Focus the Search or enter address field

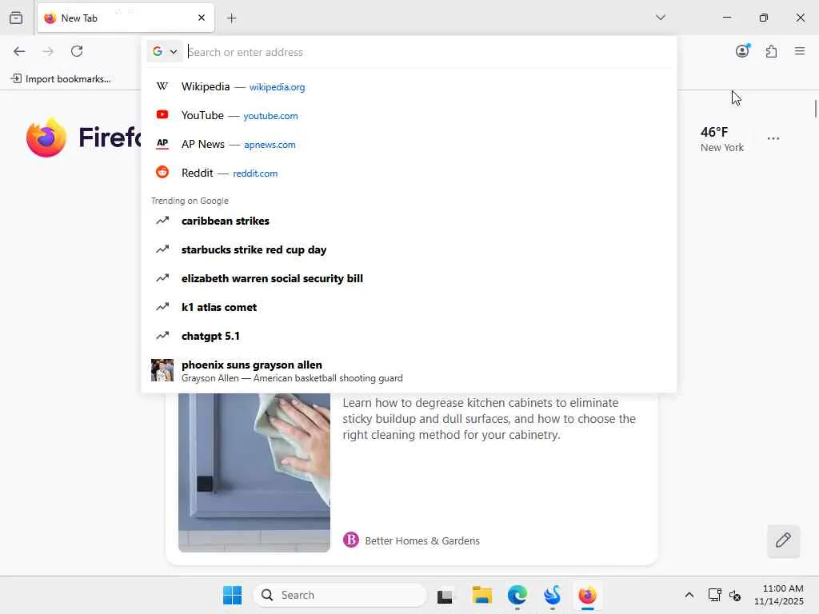coord(429,52)
